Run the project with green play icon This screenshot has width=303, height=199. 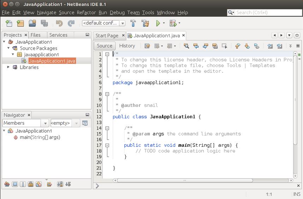[x=158, y=23]
